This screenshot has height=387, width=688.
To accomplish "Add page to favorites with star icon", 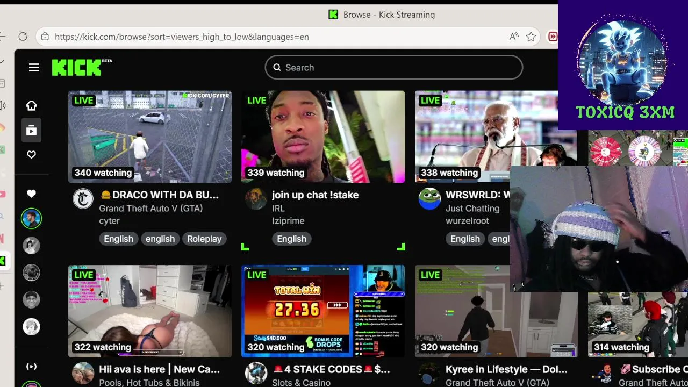I will (x=531, y=37).
